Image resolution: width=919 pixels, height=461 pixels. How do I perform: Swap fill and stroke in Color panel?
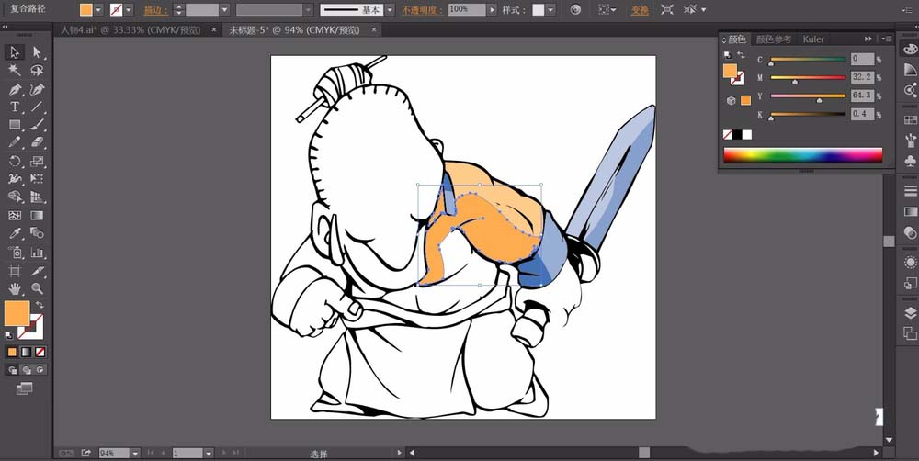(741, 55)
